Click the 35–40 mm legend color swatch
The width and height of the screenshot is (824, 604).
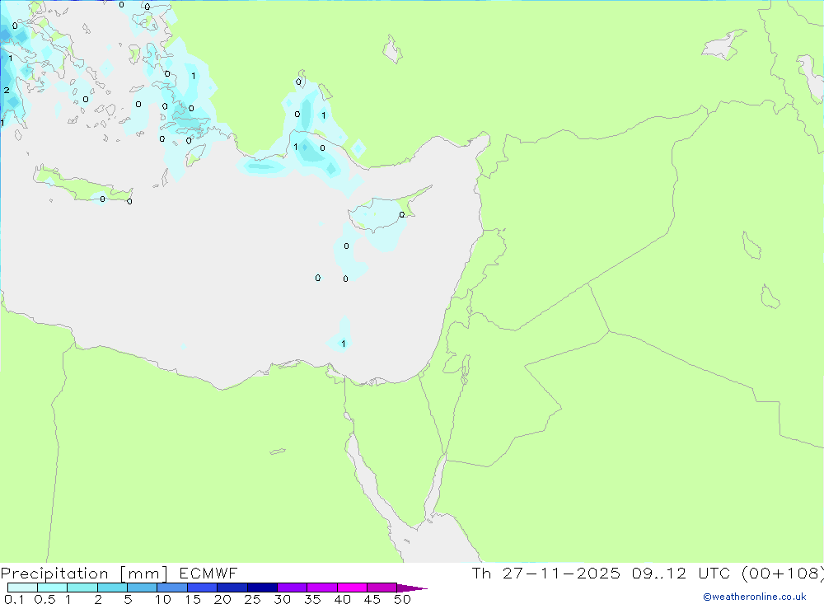click(x=321, y=588)
